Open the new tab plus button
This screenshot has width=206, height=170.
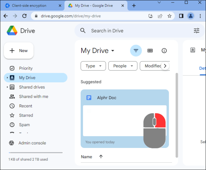click(x=134, y=6)
